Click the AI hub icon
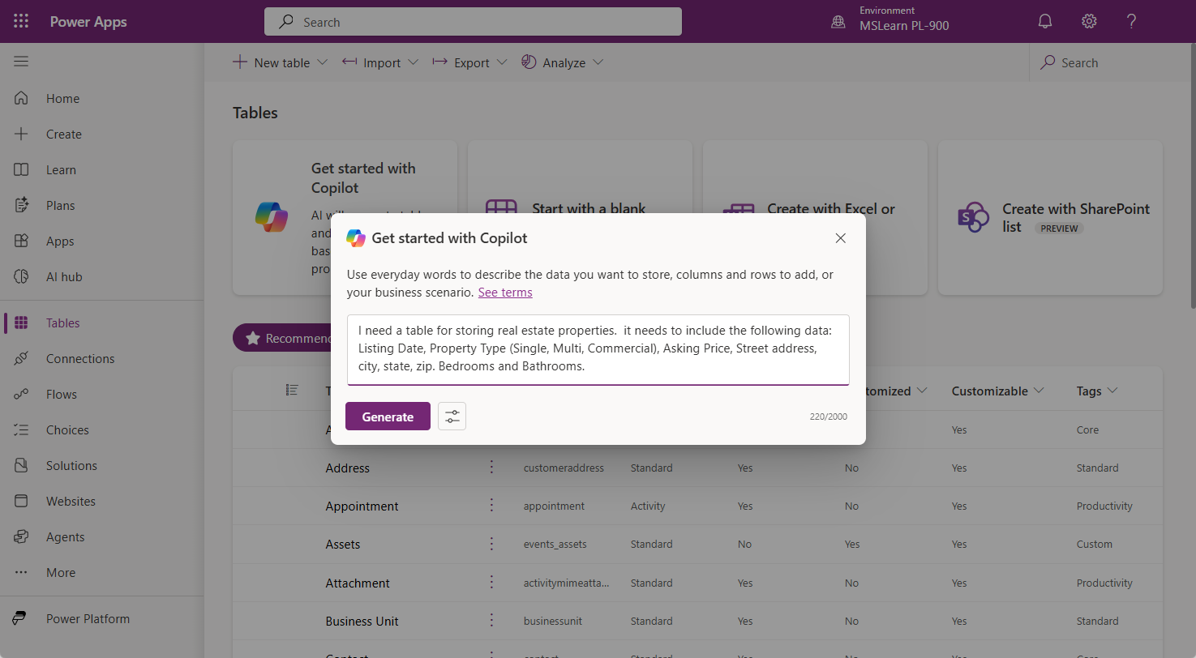The width and height of the screenshot is (1196, 658). [x=21, y=276]
